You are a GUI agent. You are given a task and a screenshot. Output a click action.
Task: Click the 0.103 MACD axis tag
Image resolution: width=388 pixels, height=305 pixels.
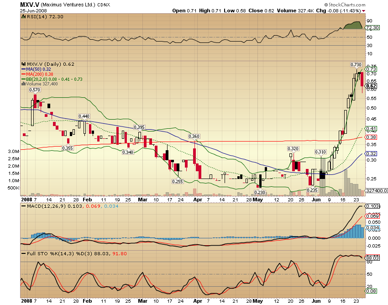tap(372, 206)
